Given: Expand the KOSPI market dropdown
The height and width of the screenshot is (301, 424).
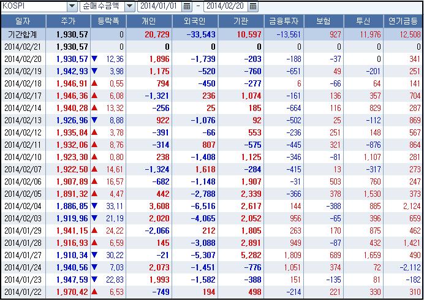Looking at the screenshot, I should point(72,6).
